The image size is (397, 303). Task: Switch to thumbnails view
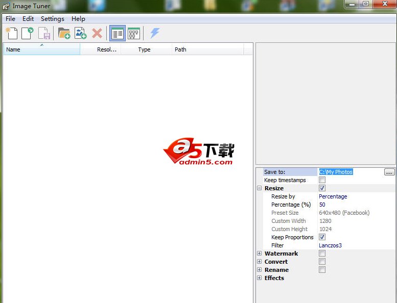[x=134, y=34]
